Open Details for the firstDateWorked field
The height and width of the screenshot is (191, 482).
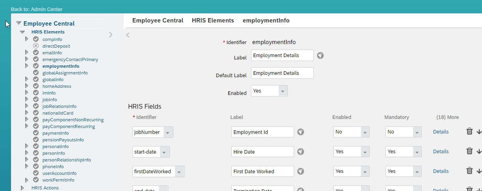[x=441, y=171]
